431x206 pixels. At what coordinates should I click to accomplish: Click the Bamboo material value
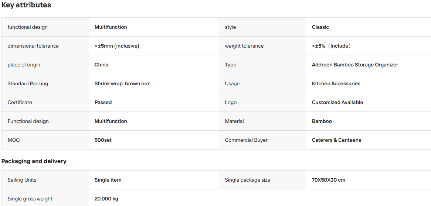[x=322, y=121]
